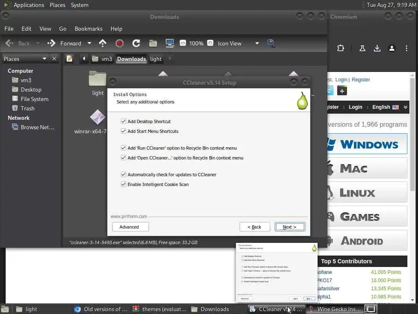Screen dimensions: 418x314
Task: Open Advanced install options
Action: pos(130,227)
